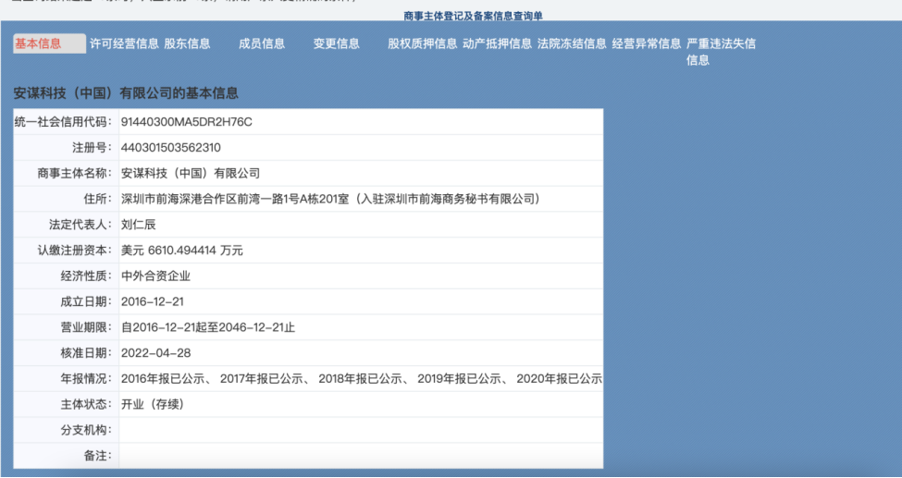Screen dimensions: 902x478
Task: Click registered capital 美元 6610.494414 万元
Action: 181,251
